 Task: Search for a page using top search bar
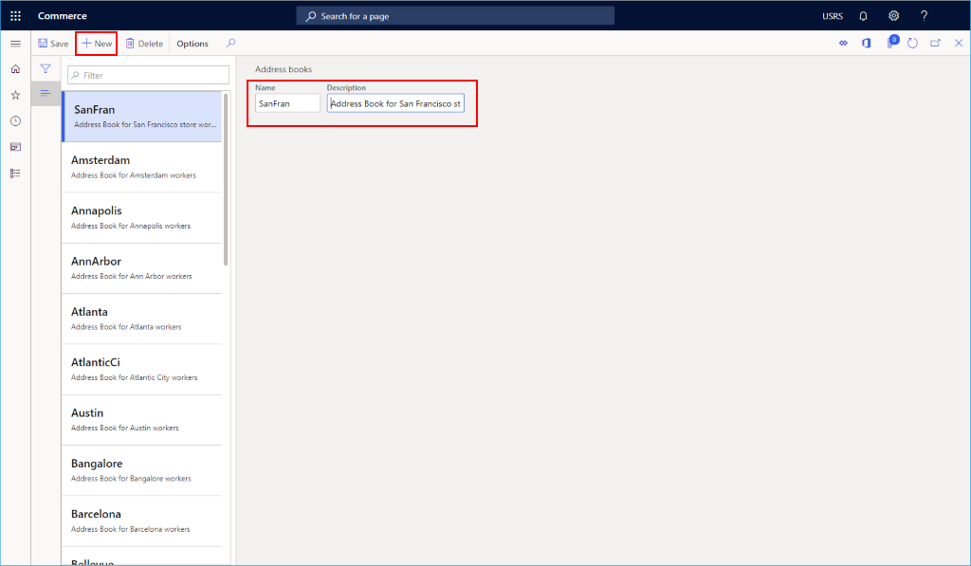(x=454, y=15)
